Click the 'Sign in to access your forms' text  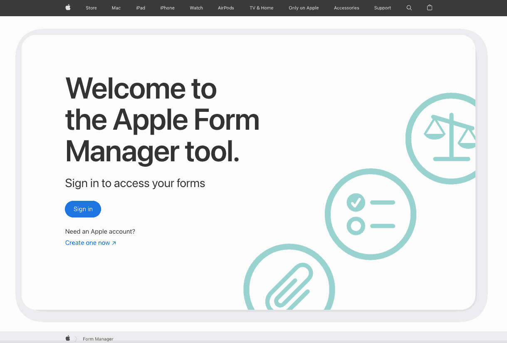tap(135, 183)
